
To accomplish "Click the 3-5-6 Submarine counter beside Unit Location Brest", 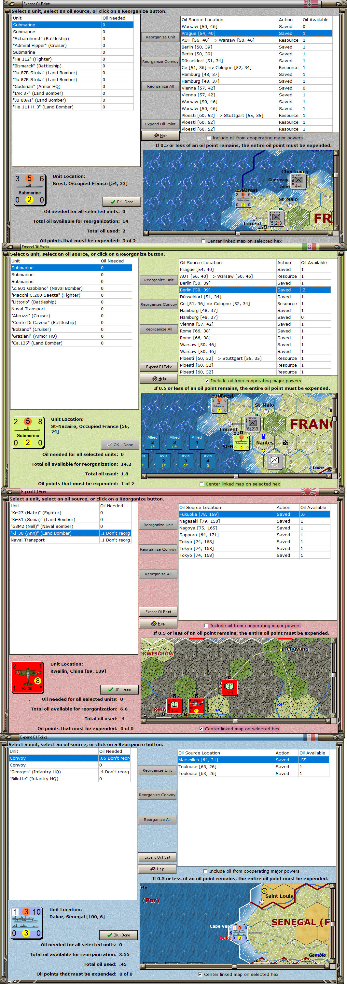I will (30, 190).
